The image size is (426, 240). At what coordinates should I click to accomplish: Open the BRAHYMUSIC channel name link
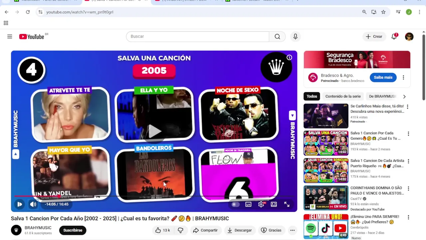pos(38,228)
